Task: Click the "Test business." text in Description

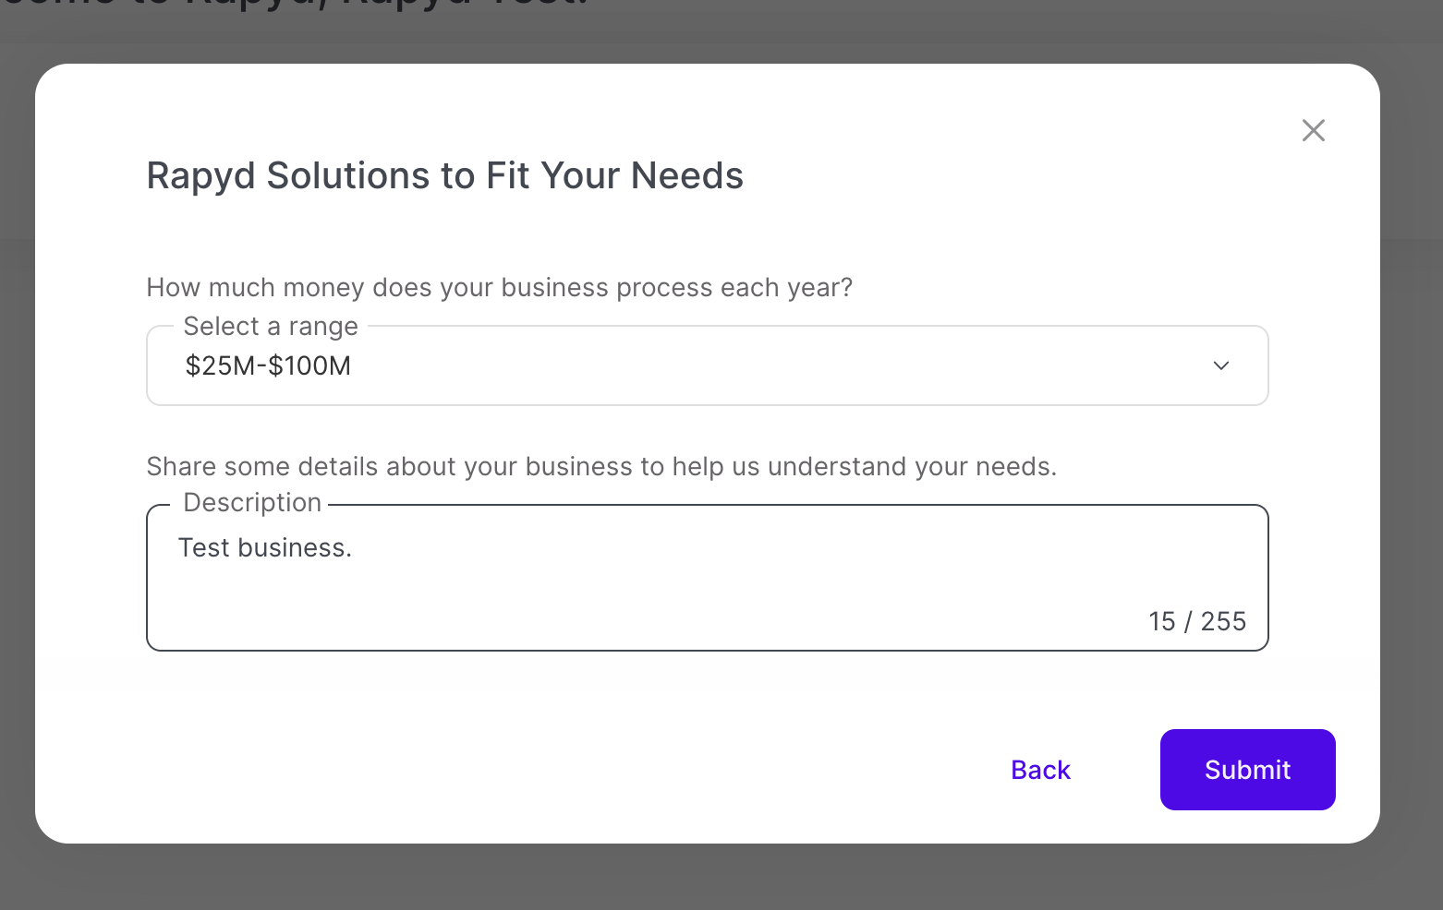Action: (x=265, y=548)
